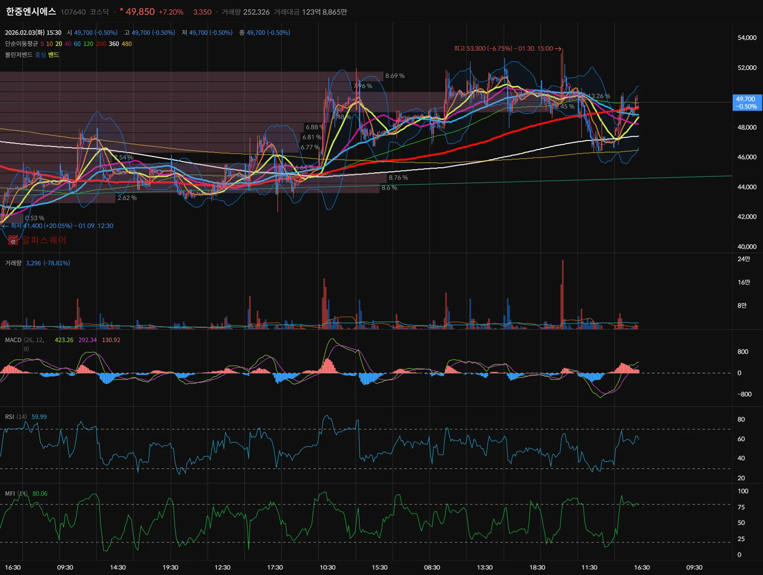
Task: Toggle the 5-period moving average legend
Action: (42, 44)
